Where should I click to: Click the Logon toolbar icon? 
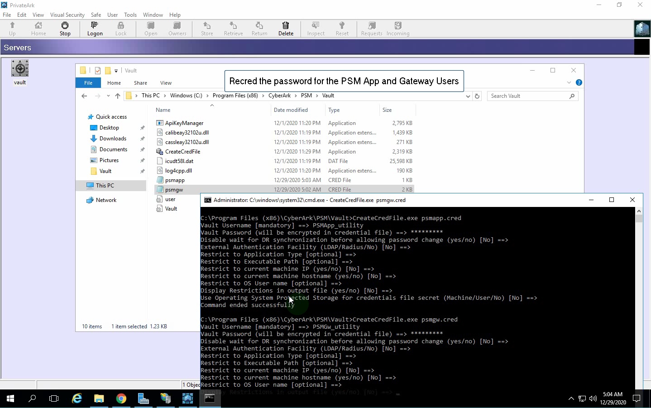coord(95,29)
